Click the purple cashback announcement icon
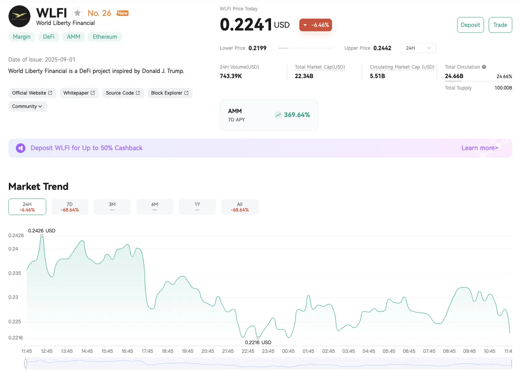Screen dimensions: 520x375 click(20, 148)
